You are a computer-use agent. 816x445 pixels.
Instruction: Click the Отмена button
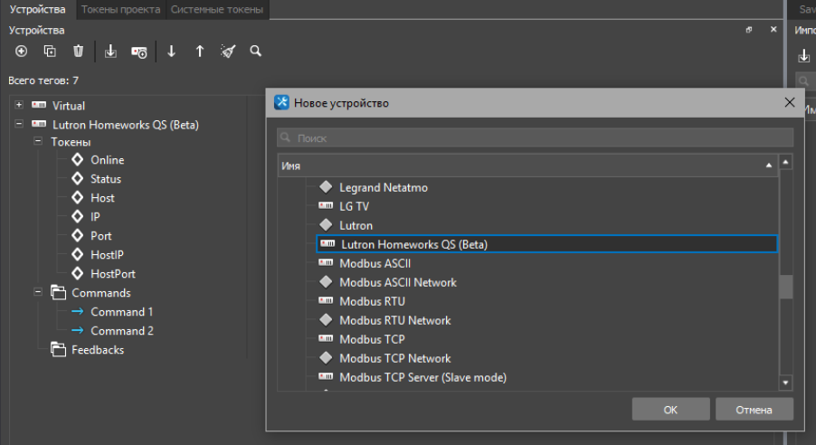tap(754, 410)
